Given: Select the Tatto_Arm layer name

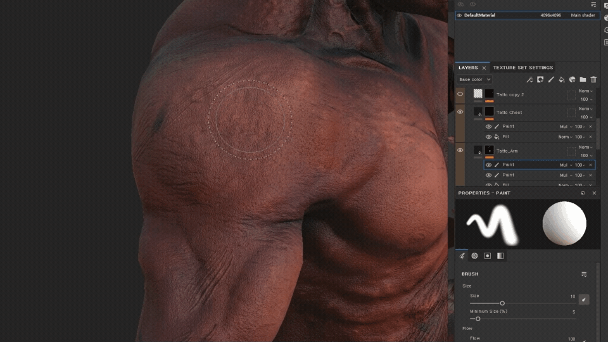Looking at the screenshot, I should coord(507,151).
